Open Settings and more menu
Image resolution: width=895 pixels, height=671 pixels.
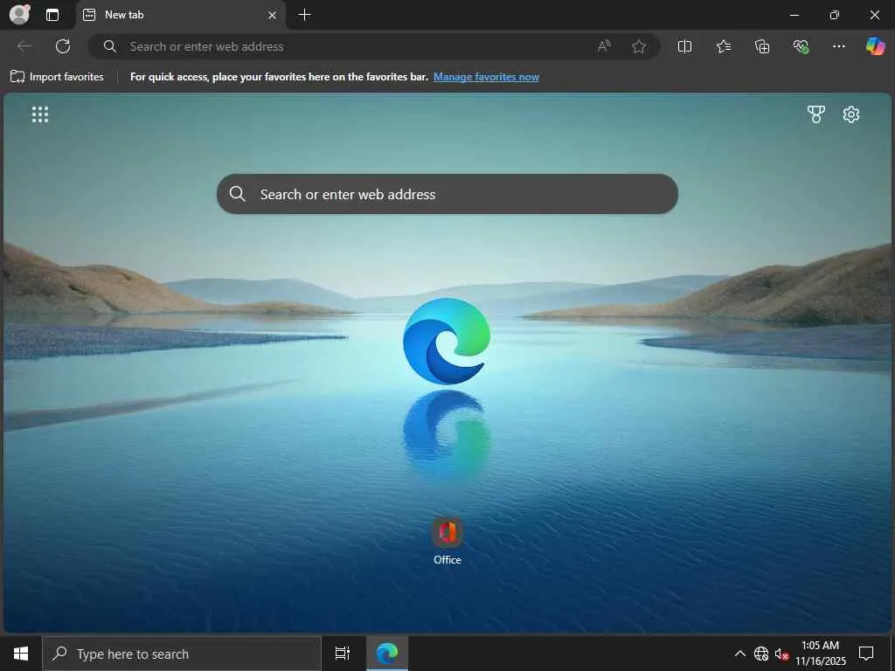point(838,46)
